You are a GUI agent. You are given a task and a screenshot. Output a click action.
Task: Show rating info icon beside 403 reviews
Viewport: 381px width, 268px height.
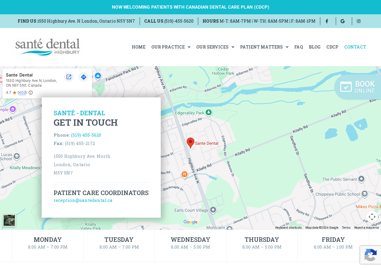tap(31, 93)
